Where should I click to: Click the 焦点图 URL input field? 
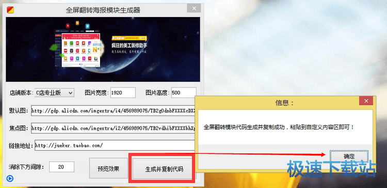113,129
